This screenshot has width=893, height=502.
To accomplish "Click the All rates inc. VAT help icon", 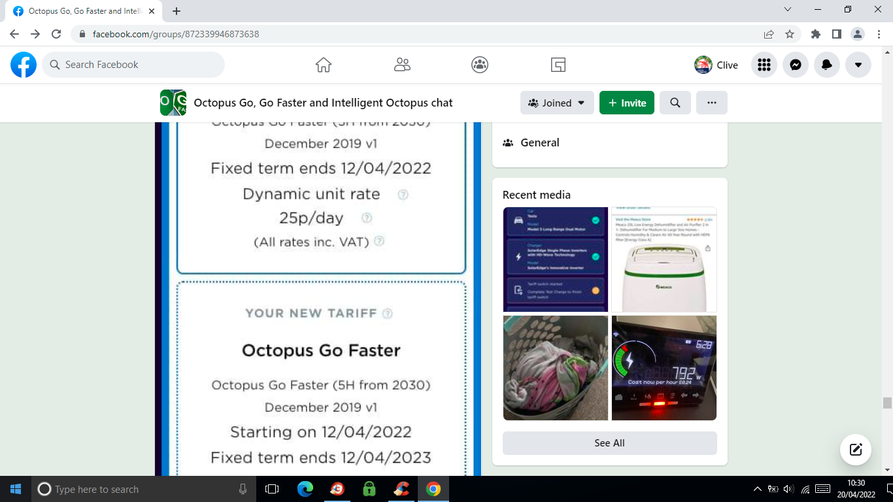I will pos(379,241).
